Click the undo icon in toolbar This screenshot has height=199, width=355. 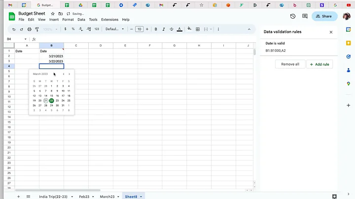14,29
